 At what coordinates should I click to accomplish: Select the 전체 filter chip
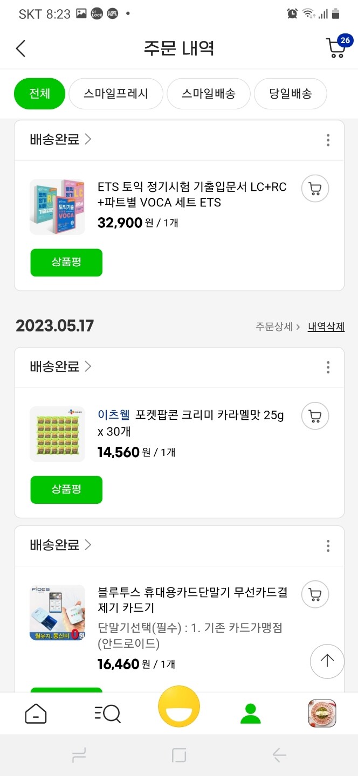pos(39,93)
